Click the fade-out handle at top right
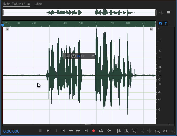This screenshot has height=136, width=177. [151, 29]
